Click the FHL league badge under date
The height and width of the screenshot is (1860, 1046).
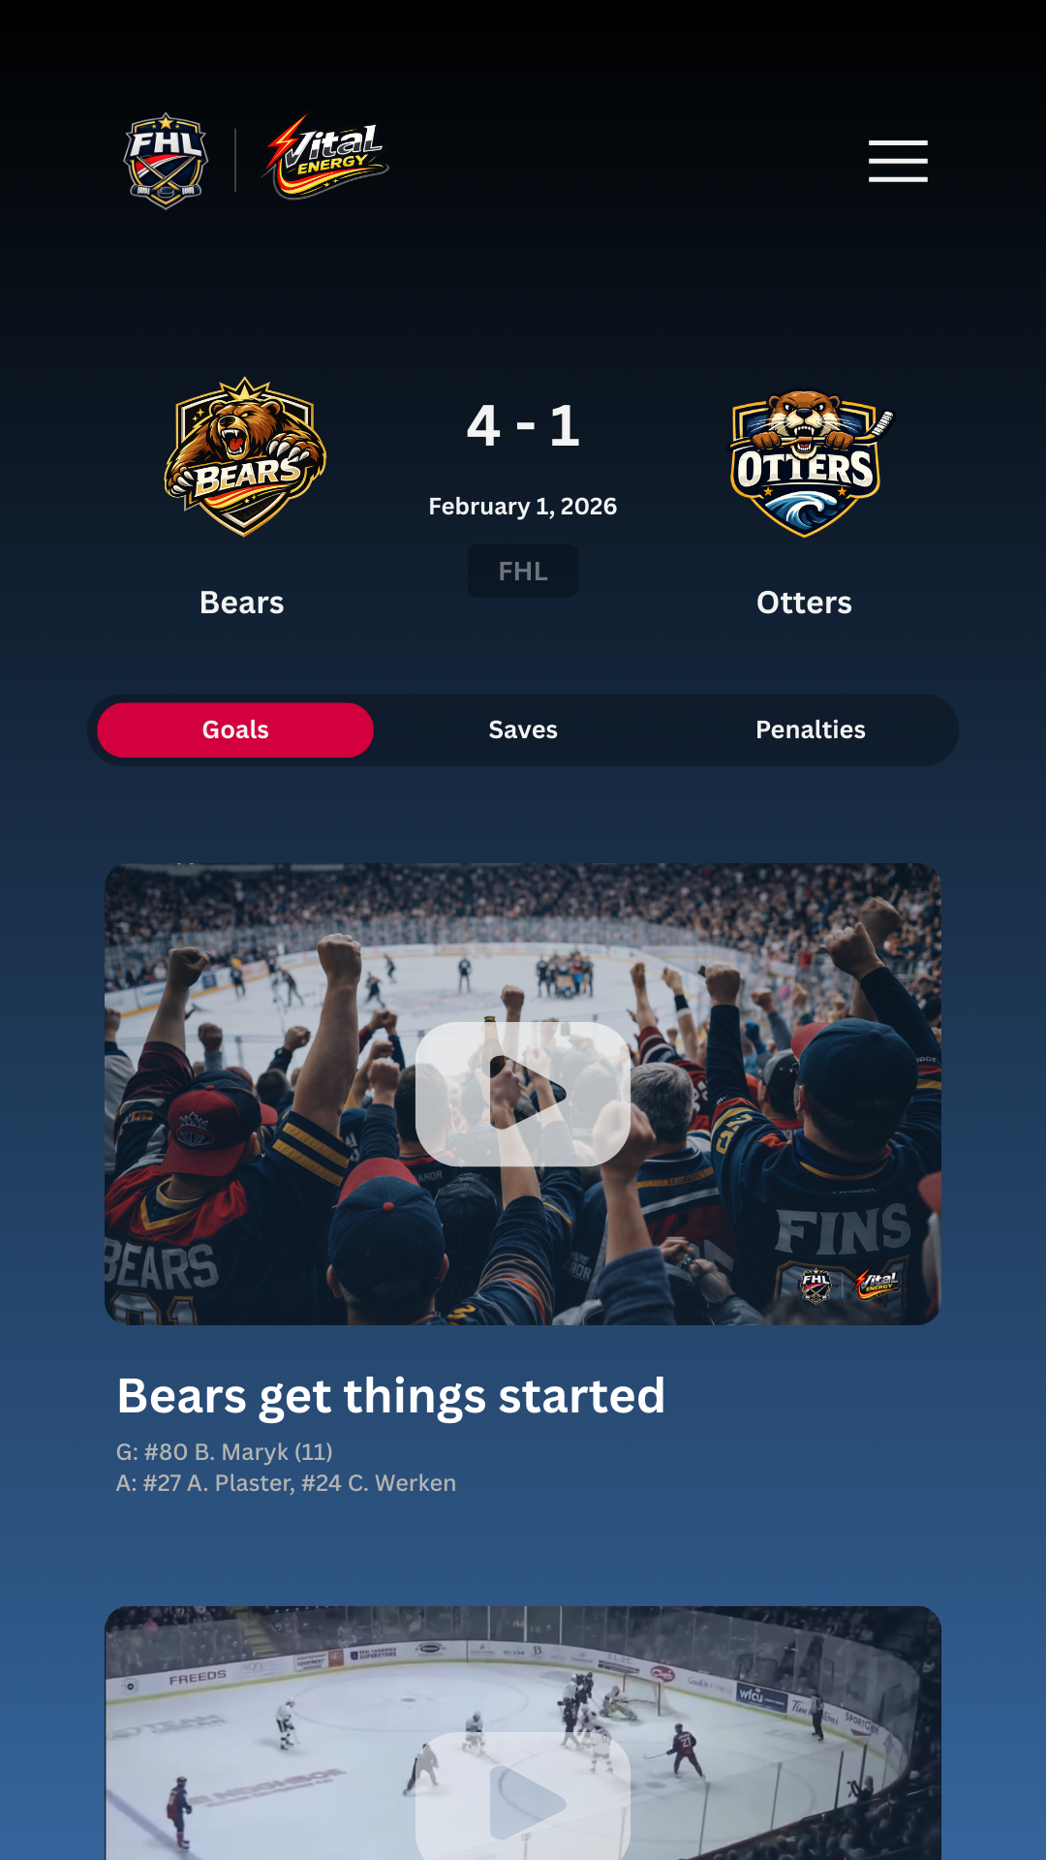tap(523, 571)
